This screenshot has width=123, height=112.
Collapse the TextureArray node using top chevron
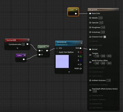(x=81, y=43)
